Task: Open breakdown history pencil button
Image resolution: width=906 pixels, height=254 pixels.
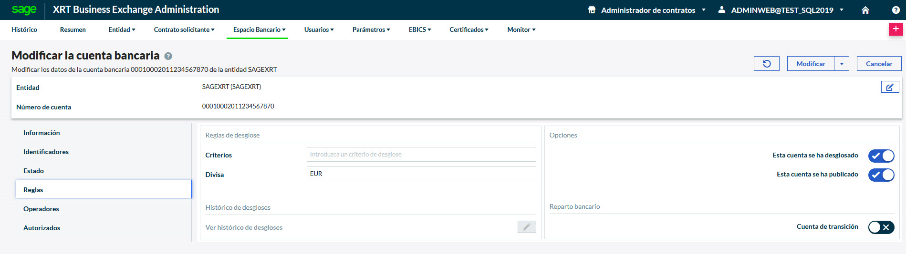Action: point(526,227)
